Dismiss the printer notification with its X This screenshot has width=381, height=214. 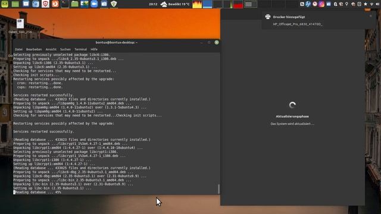coord(370,16)
